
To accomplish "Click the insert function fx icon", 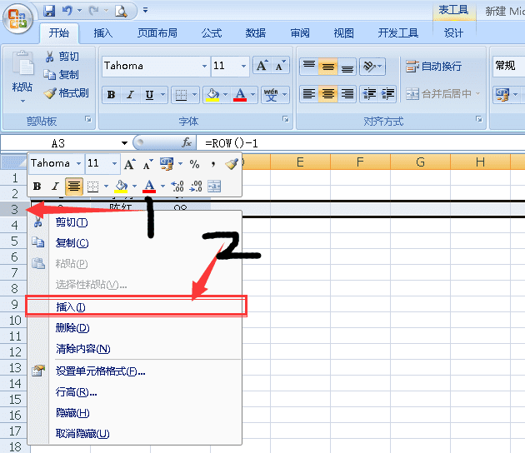I will point(187,143).
